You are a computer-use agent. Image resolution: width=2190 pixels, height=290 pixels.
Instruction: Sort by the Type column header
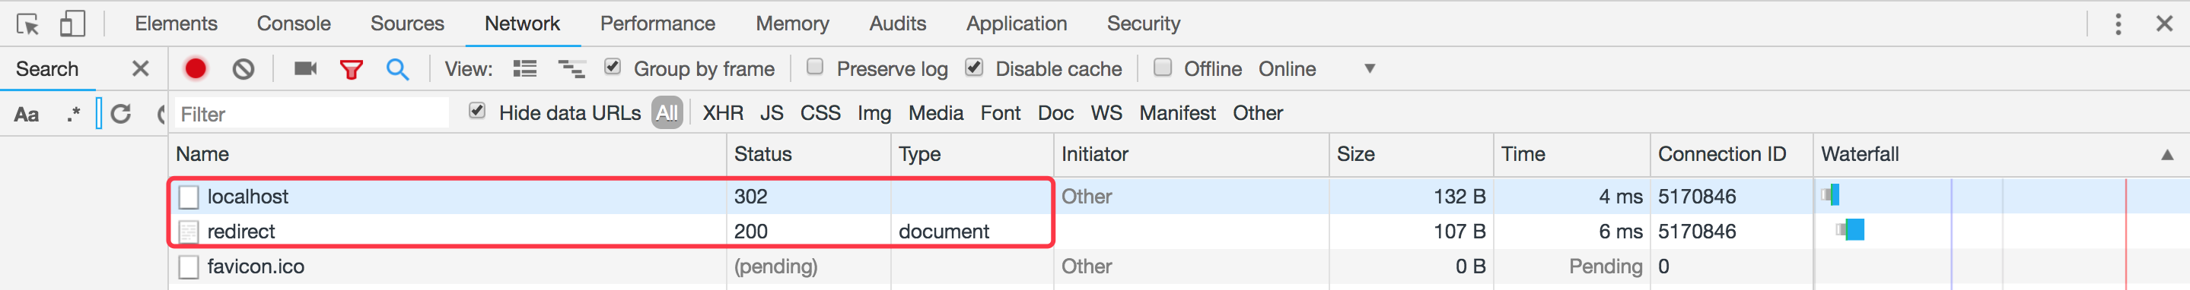coord(972,154)
